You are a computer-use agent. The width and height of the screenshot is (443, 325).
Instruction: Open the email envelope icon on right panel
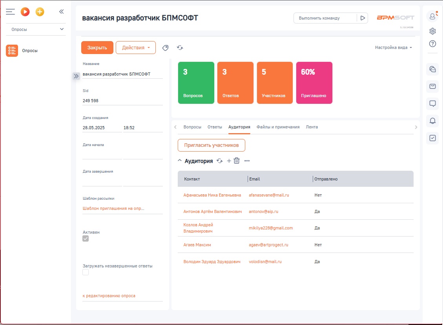pyautogui.click(x=432, y=86)
